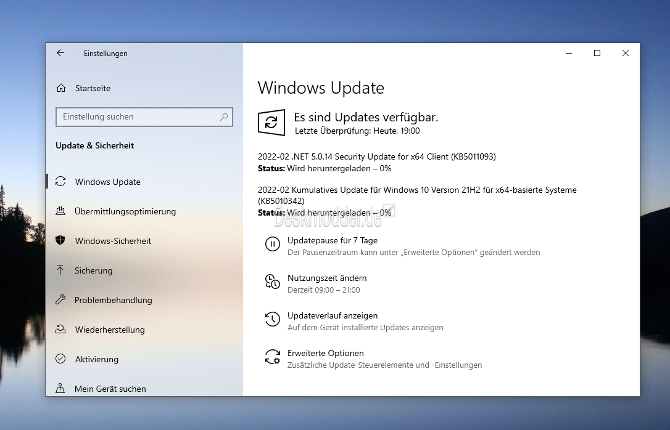Screen dimensions: 670x430
Task: Select Wiederherstellung
Action: coord(110,330)
